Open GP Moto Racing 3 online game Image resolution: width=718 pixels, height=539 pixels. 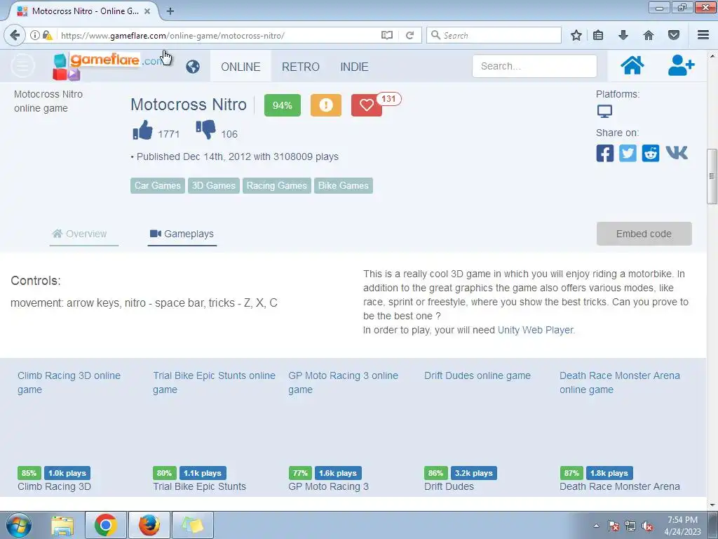point(343,382)
